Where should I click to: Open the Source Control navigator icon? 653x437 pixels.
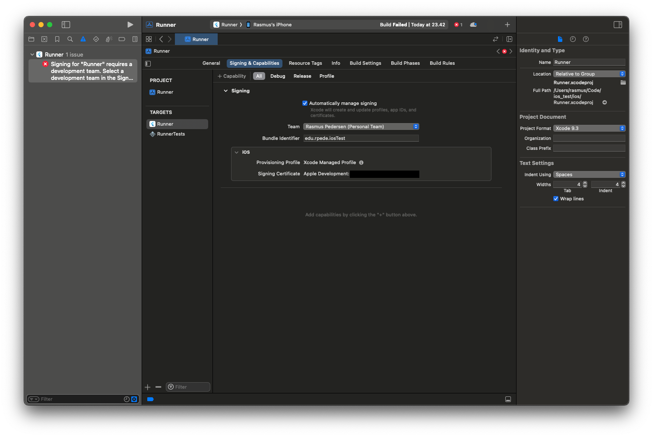point(44,39)
